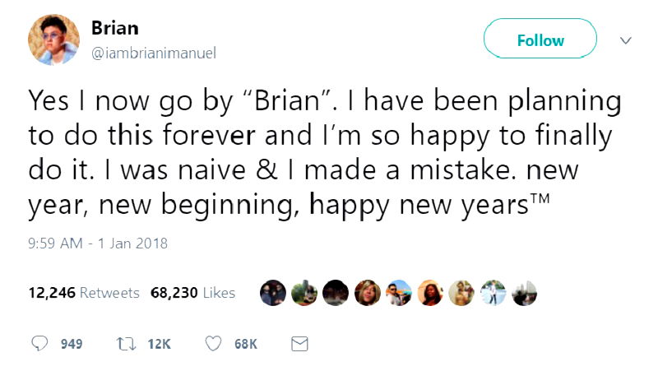Expand the tweet options chevron menu

[625, 39]
